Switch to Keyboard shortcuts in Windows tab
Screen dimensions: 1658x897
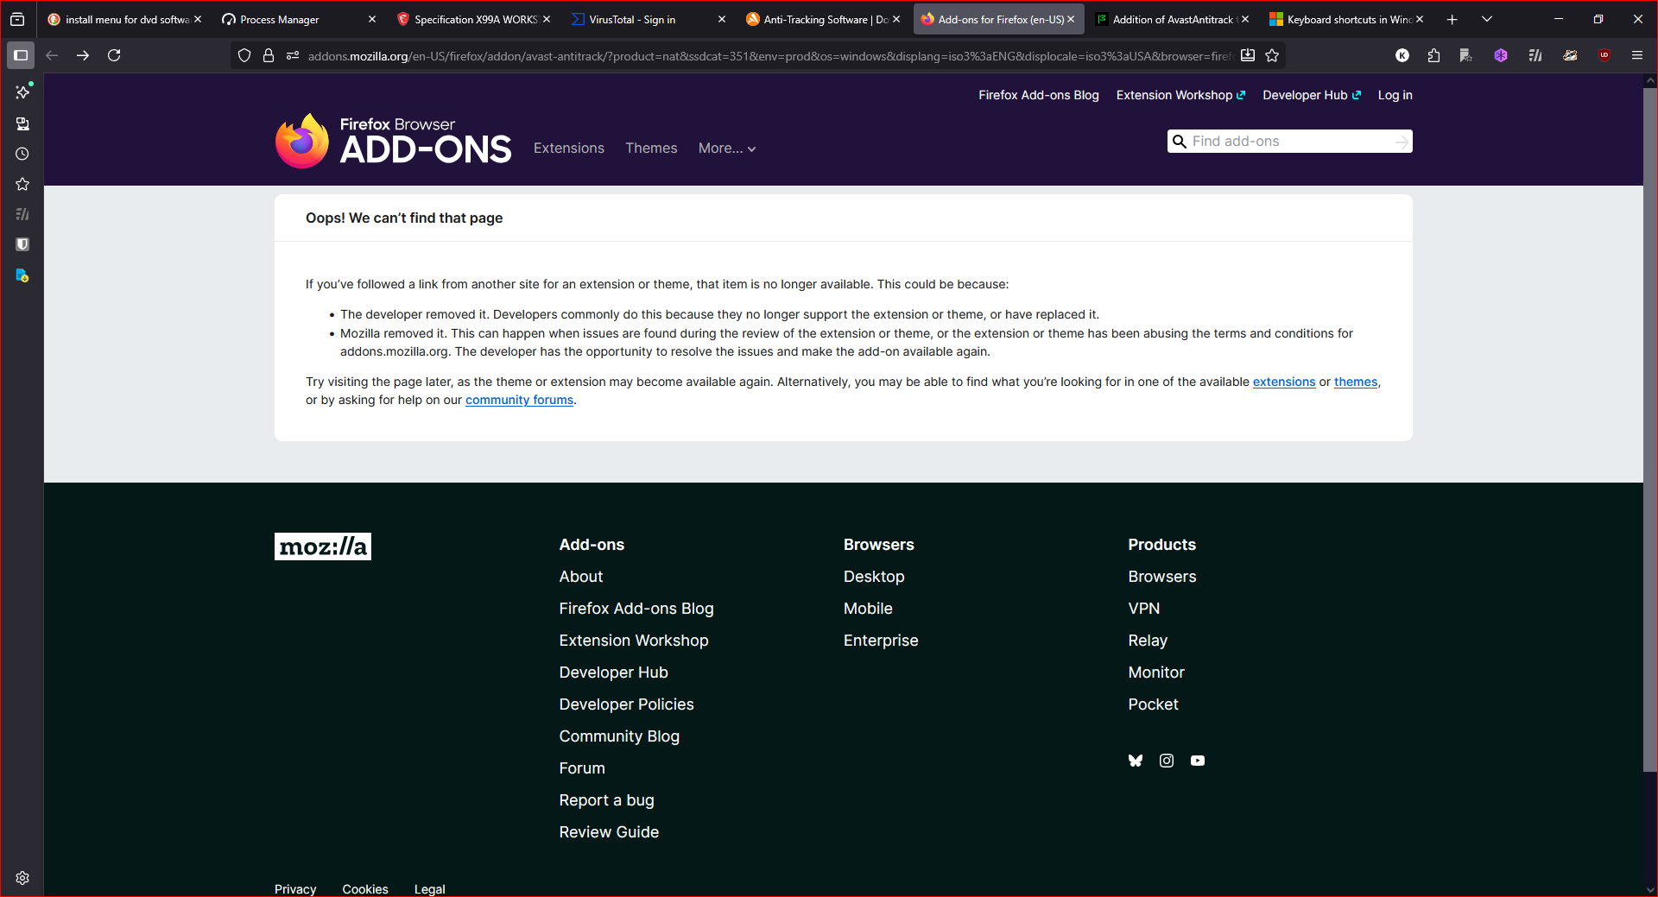pos(1346,19)
